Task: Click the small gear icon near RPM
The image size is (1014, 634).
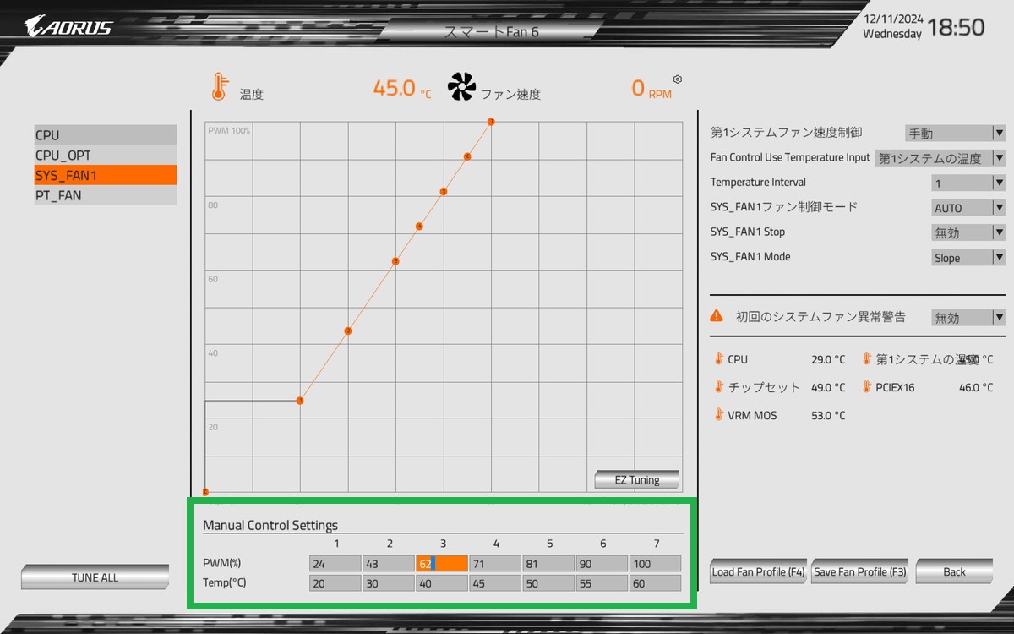Action: point(677,79)
